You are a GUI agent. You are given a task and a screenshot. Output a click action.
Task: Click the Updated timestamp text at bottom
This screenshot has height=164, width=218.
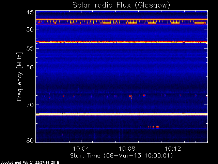tap(30, 163)
